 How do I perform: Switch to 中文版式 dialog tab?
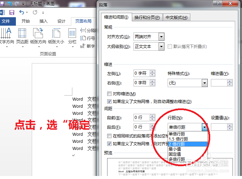point(176,18)
